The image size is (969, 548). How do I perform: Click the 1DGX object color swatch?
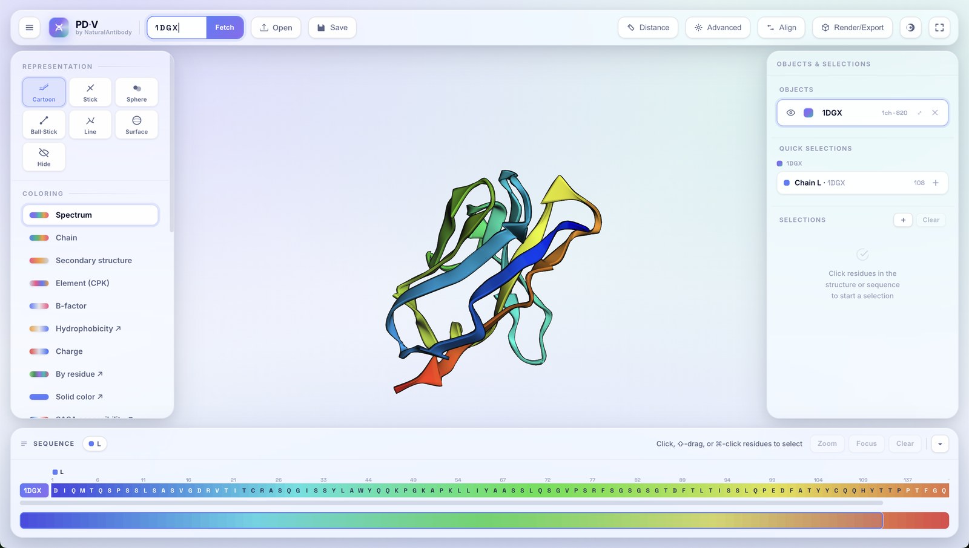808,113
